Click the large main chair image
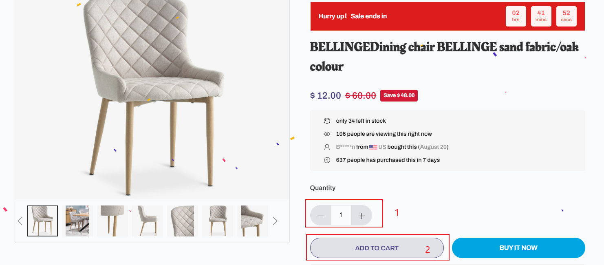 tap(152, 98)
